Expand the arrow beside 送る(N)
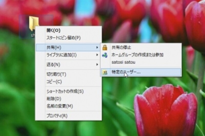The image size is (205, 136). coord(97,64)
